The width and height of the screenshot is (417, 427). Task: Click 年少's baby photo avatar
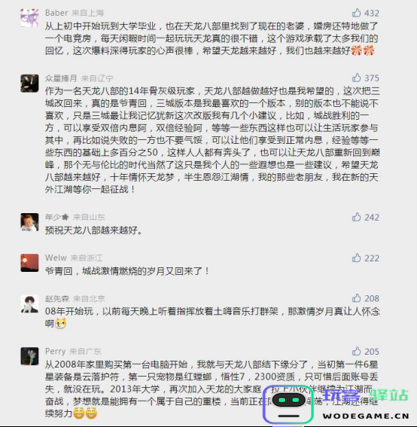29,222
